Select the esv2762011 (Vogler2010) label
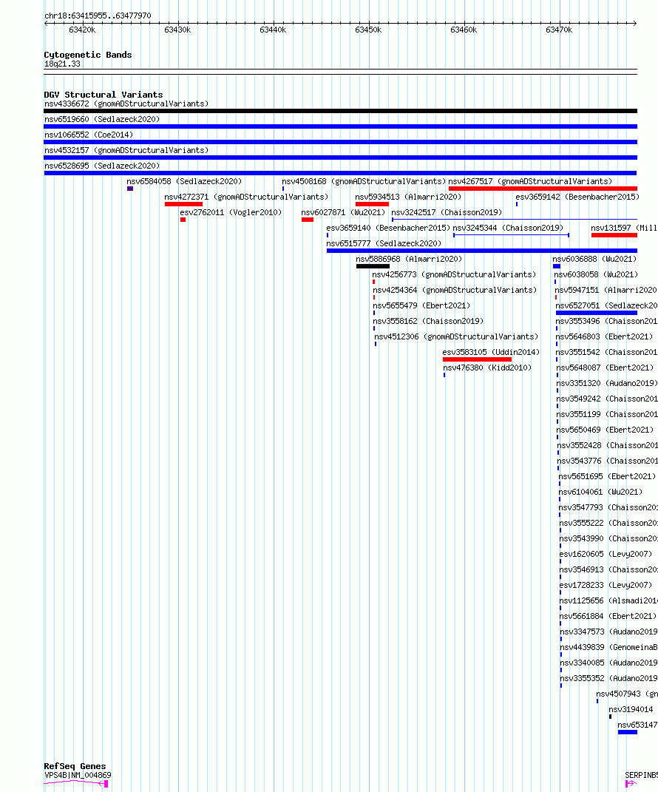This screenshot has width=658, height=792. 231,213
